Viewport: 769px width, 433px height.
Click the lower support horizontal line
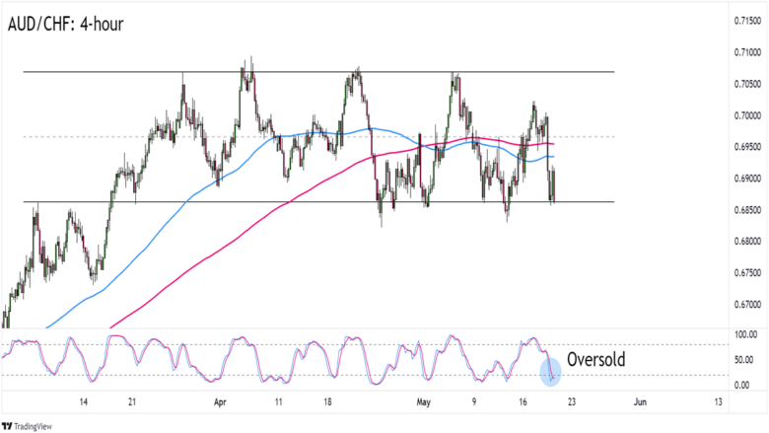(318, 201)
